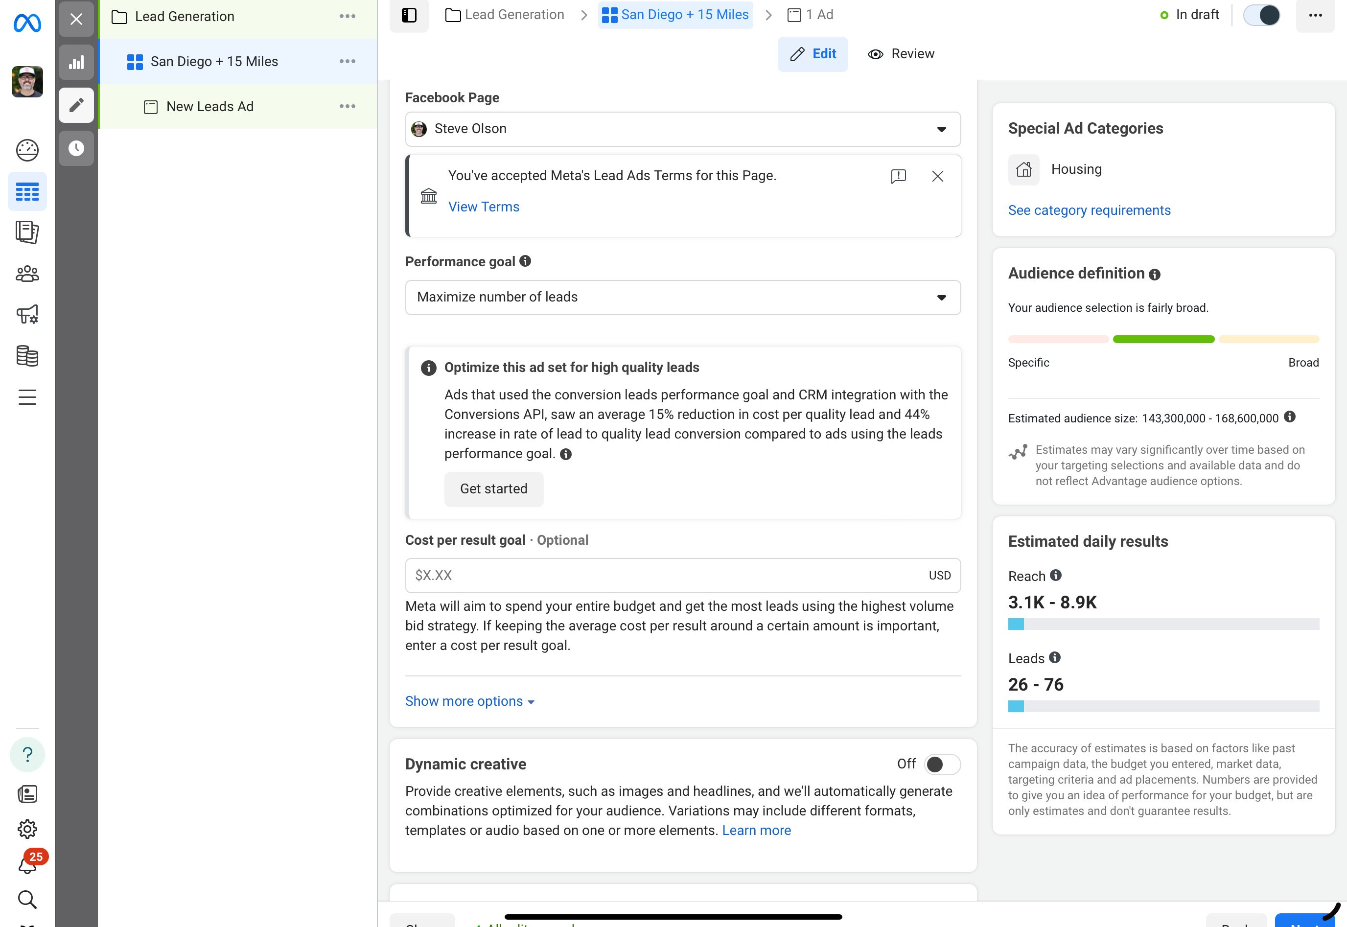Click the audience definition meter bar

(x=1163, y=339)
